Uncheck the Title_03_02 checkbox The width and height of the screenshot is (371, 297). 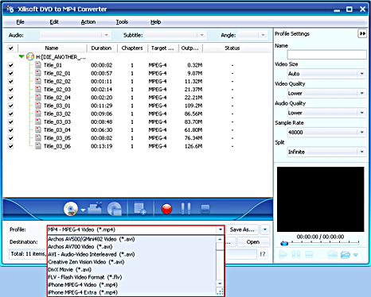[10, 114]
